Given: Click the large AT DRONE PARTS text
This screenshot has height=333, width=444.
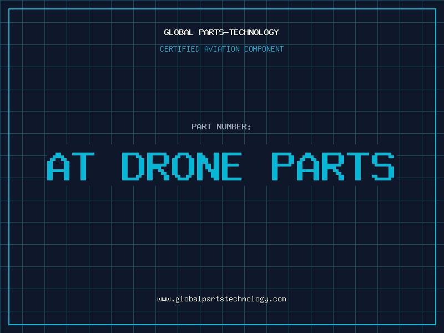Looking at the screenshot, I should coord(220,167).
